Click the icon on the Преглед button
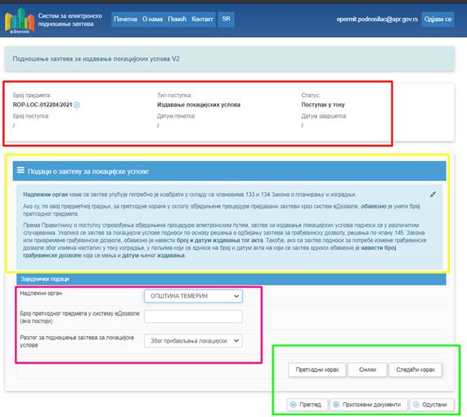This screenshot has height=417, width=467. tap(293, 405)
